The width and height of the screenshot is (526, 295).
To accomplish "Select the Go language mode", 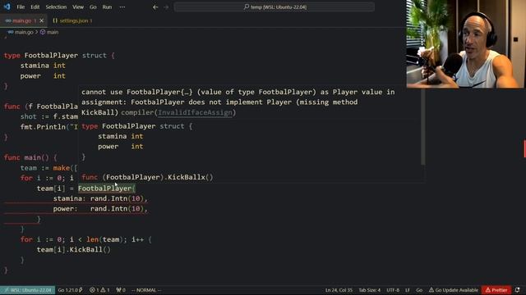I will point(419,290).
